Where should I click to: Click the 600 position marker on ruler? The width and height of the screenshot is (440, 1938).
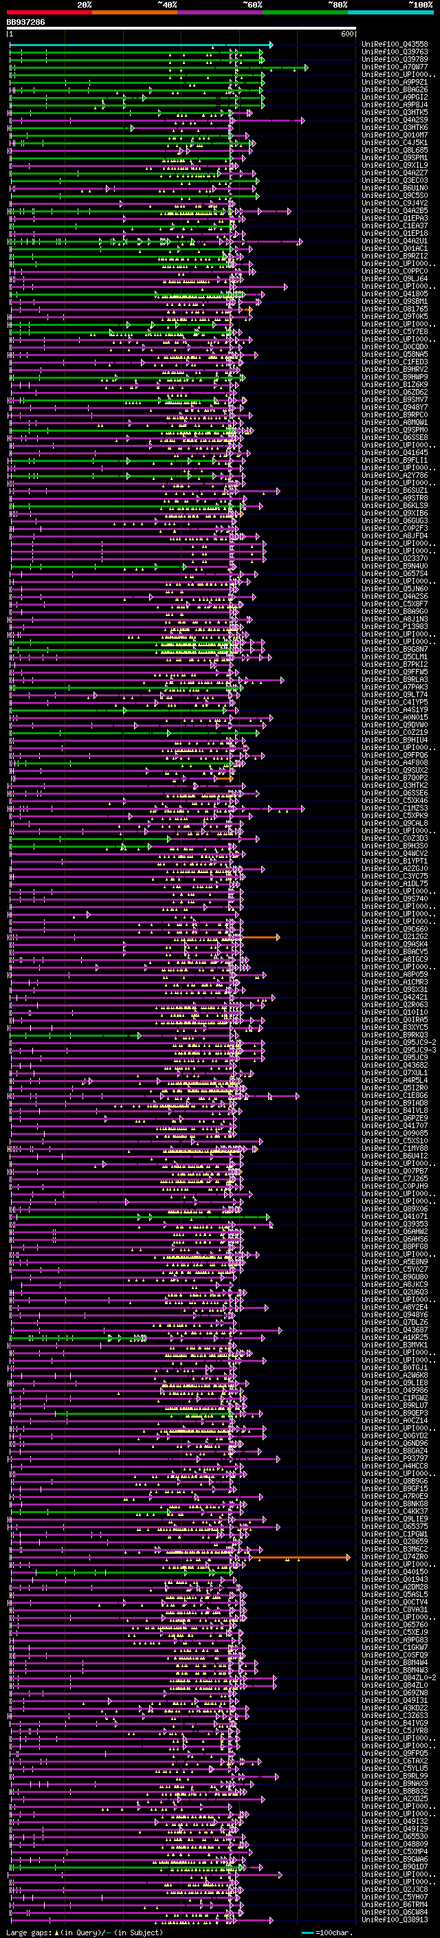click(347, 34)
